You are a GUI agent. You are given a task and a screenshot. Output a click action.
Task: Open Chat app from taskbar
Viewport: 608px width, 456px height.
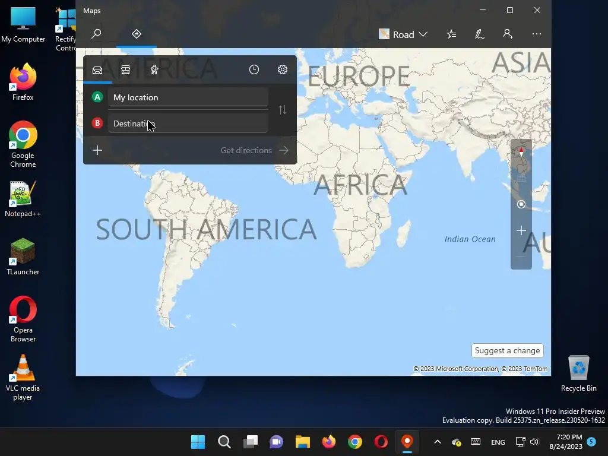(277, 442)
